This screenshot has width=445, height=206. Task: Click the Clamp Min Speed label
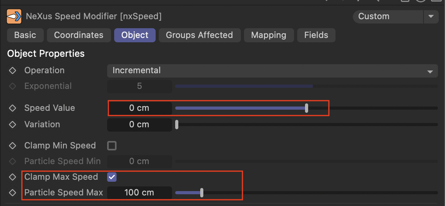pos(60,146)
